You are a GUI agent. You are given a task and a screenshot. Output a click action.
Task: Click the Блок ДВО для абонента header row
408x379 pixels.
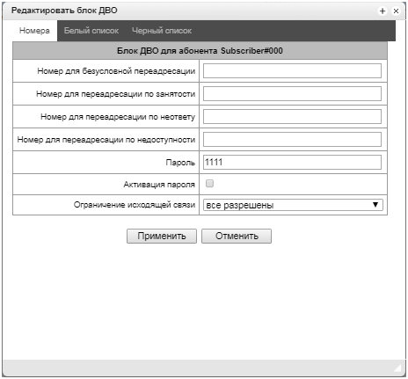click(x=200, y=51)
